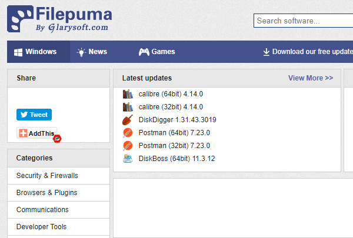Click the Windows logo icon
The image size is (353, 238).
pyautogui.click(x=18, y=52)
